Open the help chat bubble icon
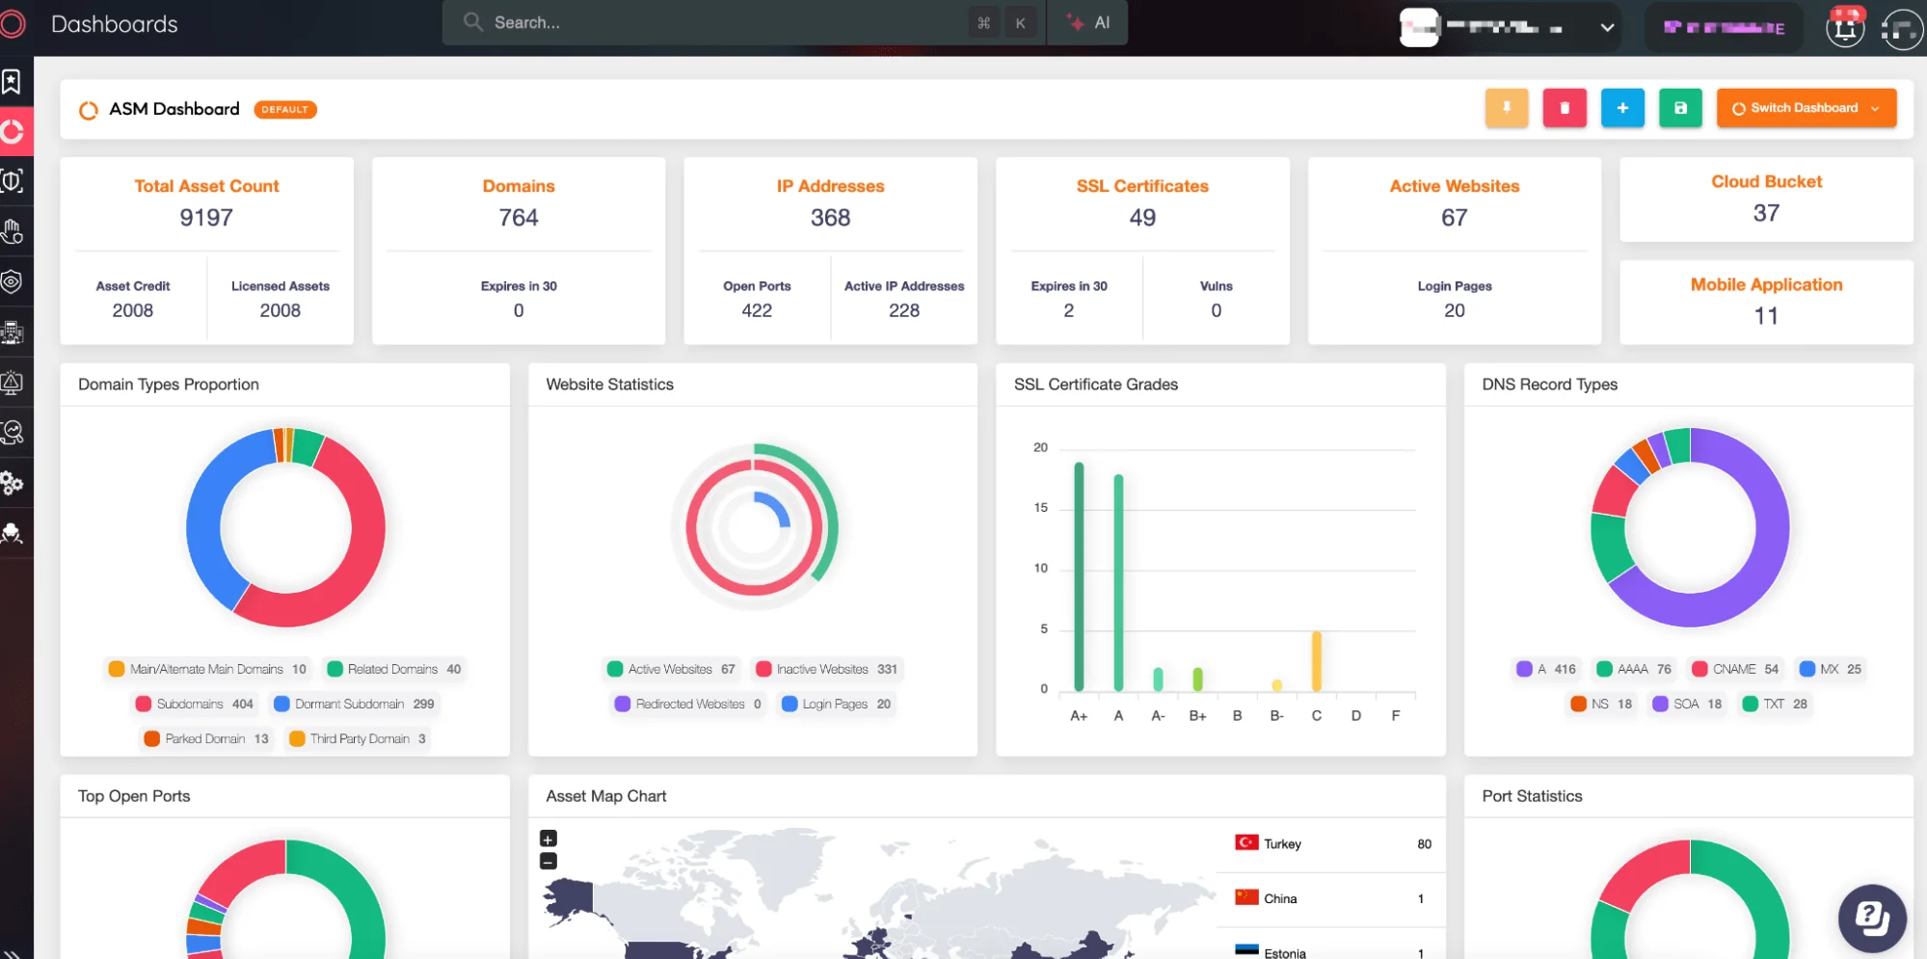 1871,918
